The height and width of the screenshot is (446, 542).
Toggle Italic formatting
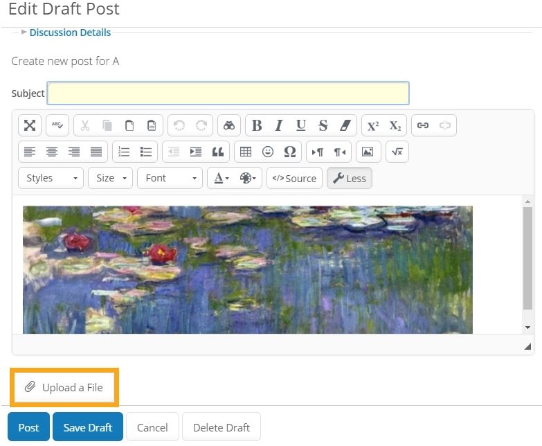278,125
